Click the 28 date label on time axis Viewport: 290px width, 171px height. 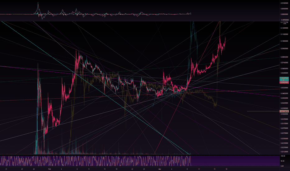34,169
